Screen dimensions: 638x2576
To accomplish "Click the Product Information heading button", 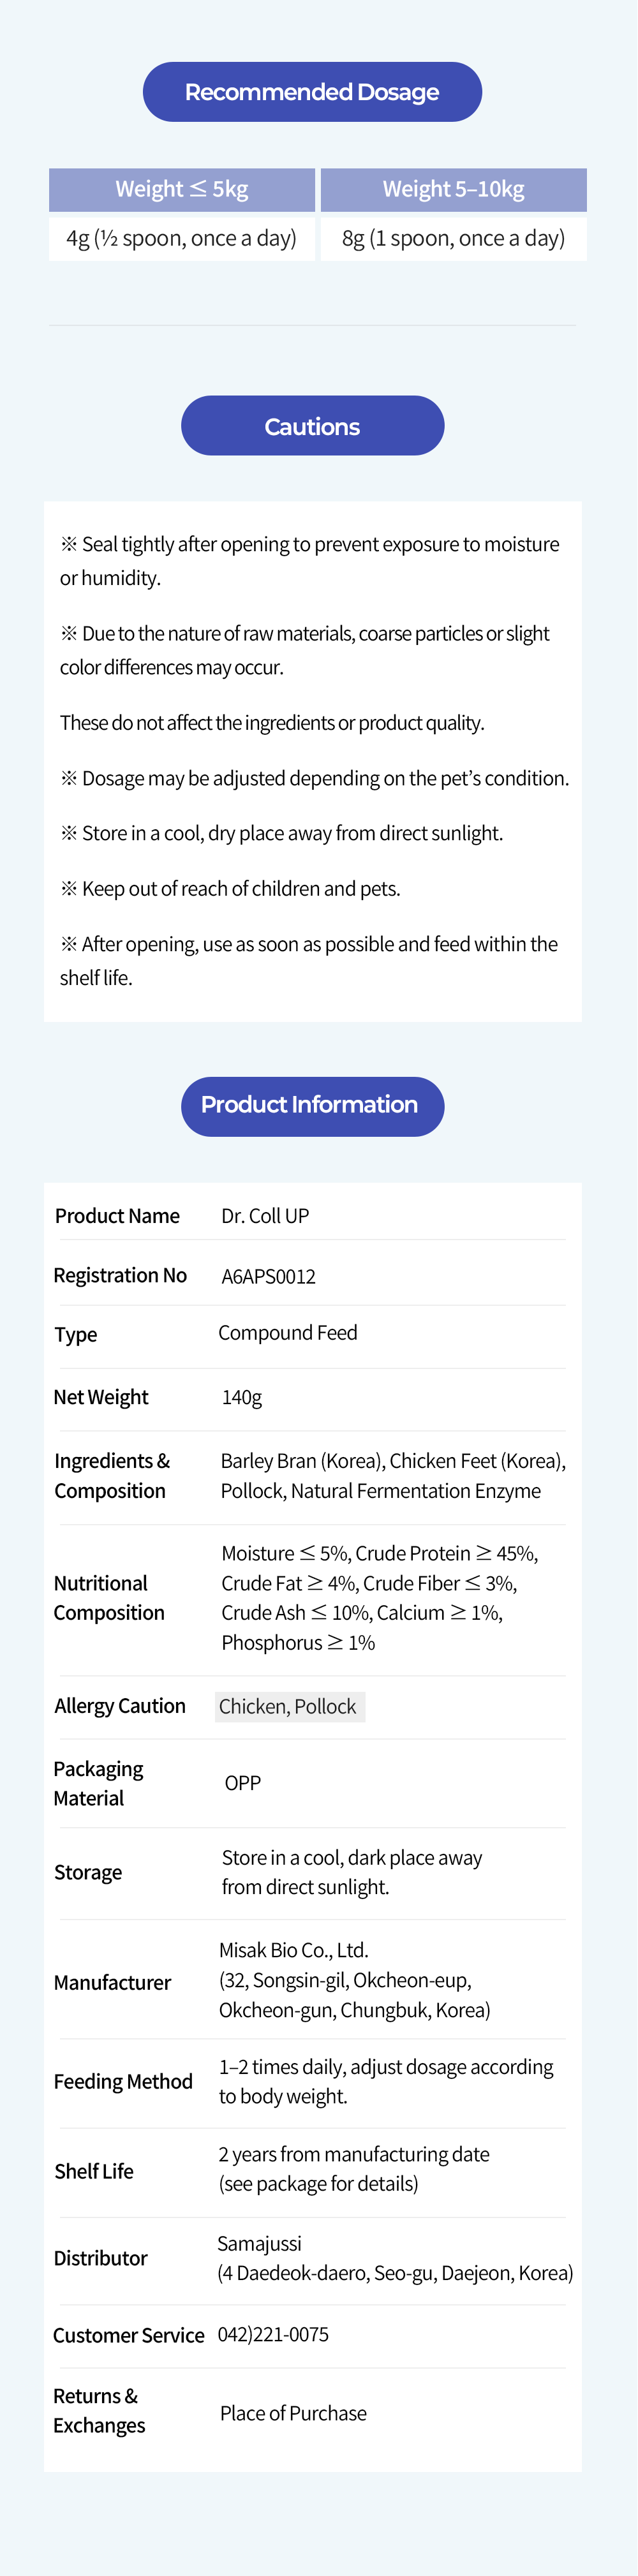I will 312,1105.
